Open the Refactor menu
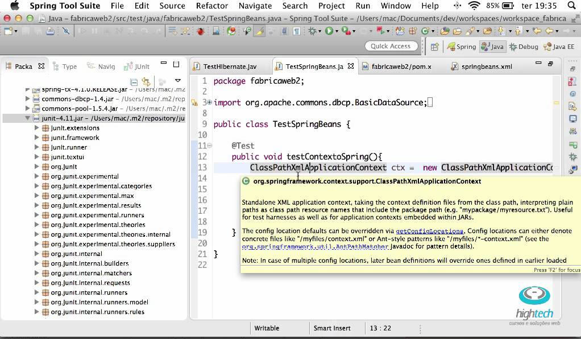This screenshot has height=339, width=581. point(212,6)
